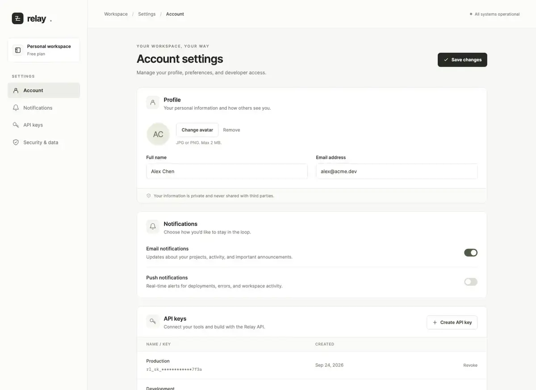Enable the Push notifications toggle
Screen dimensions: 536x390
471,282
